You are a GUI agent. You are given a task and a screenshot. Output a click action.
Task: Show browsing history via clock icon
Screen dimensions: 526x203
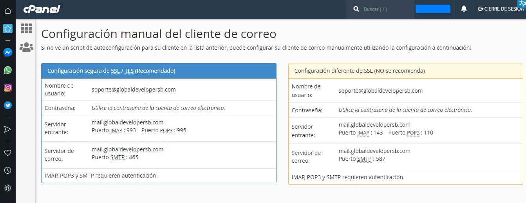coord(7,170)
